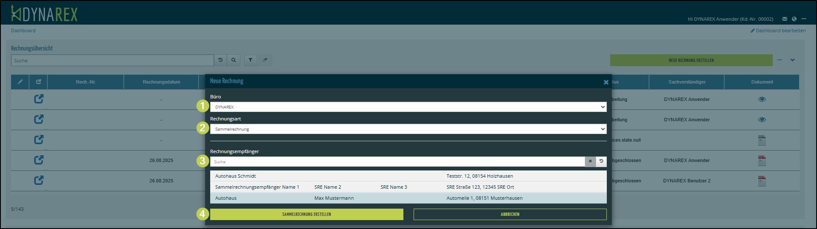
Task: Expand the chevron next to Neue Rechnung Erstellen
Action: [x=792, y=60]
